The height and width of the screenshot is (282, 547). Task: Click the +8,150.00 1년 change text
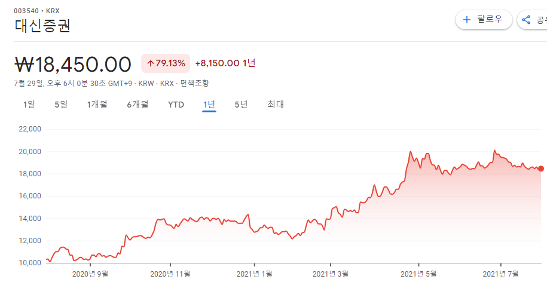(x=225, y=63)
